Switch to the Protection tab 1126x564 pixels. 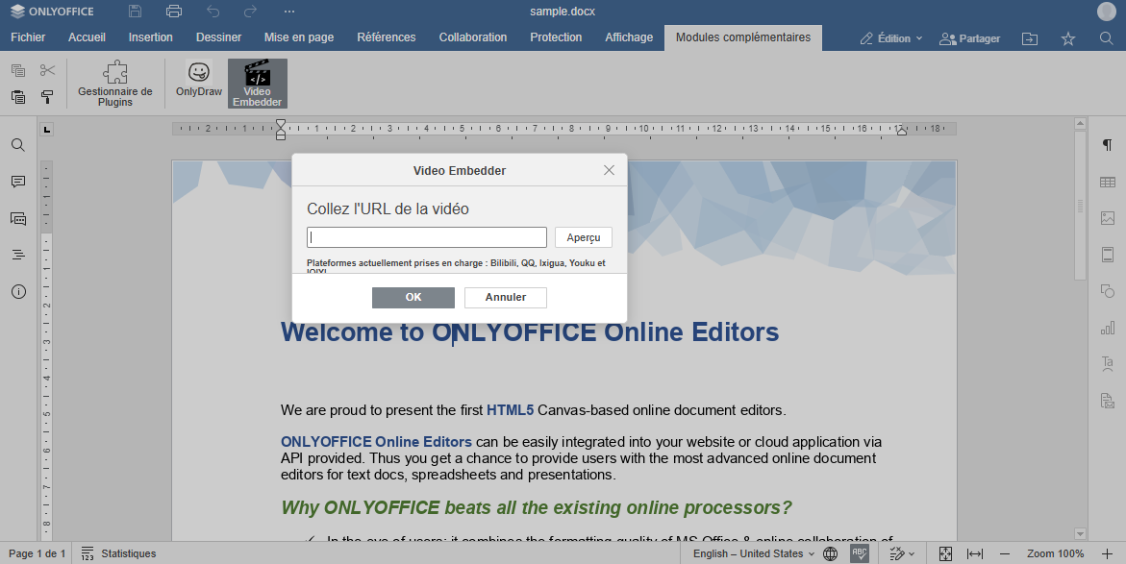556,37
